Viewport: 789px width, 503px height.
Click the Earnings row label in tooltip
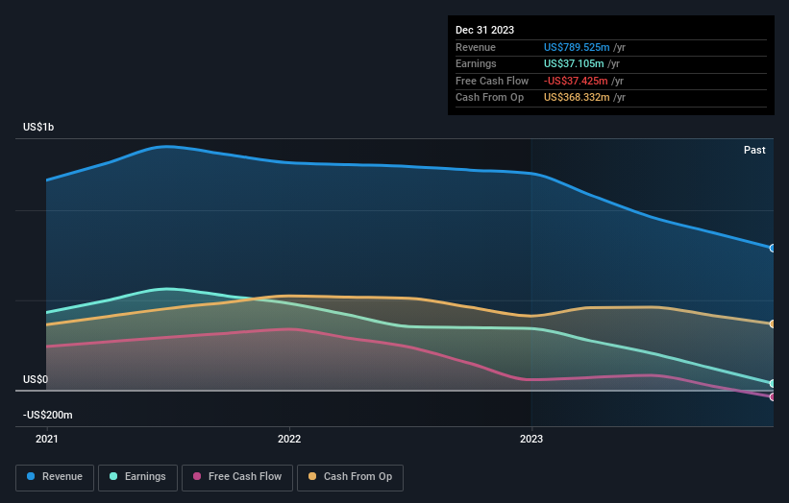point(476,63)
